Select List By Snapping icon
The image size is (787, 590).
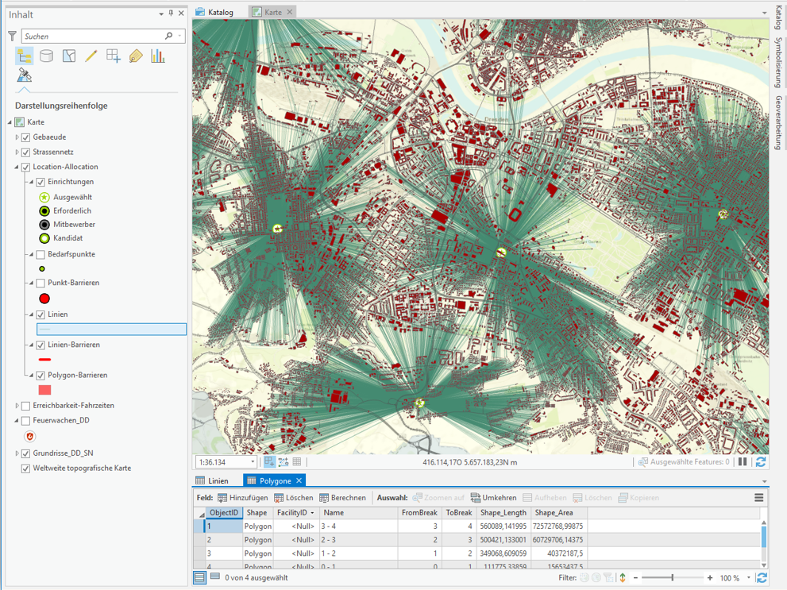[114, 56]
